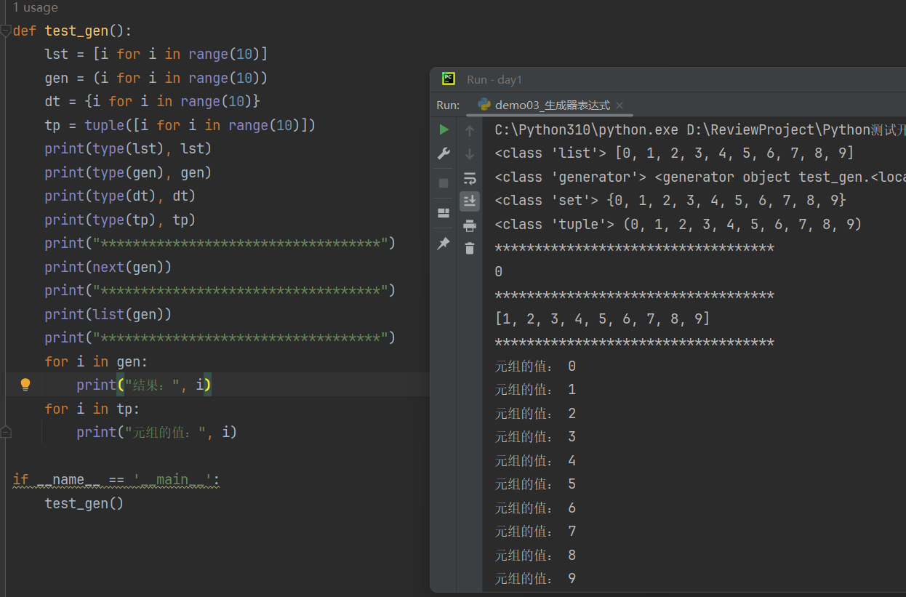Screen dimensions: 906x597
Task: Click the 'test_gen()' call at bottom
Action: coord(84,504)
